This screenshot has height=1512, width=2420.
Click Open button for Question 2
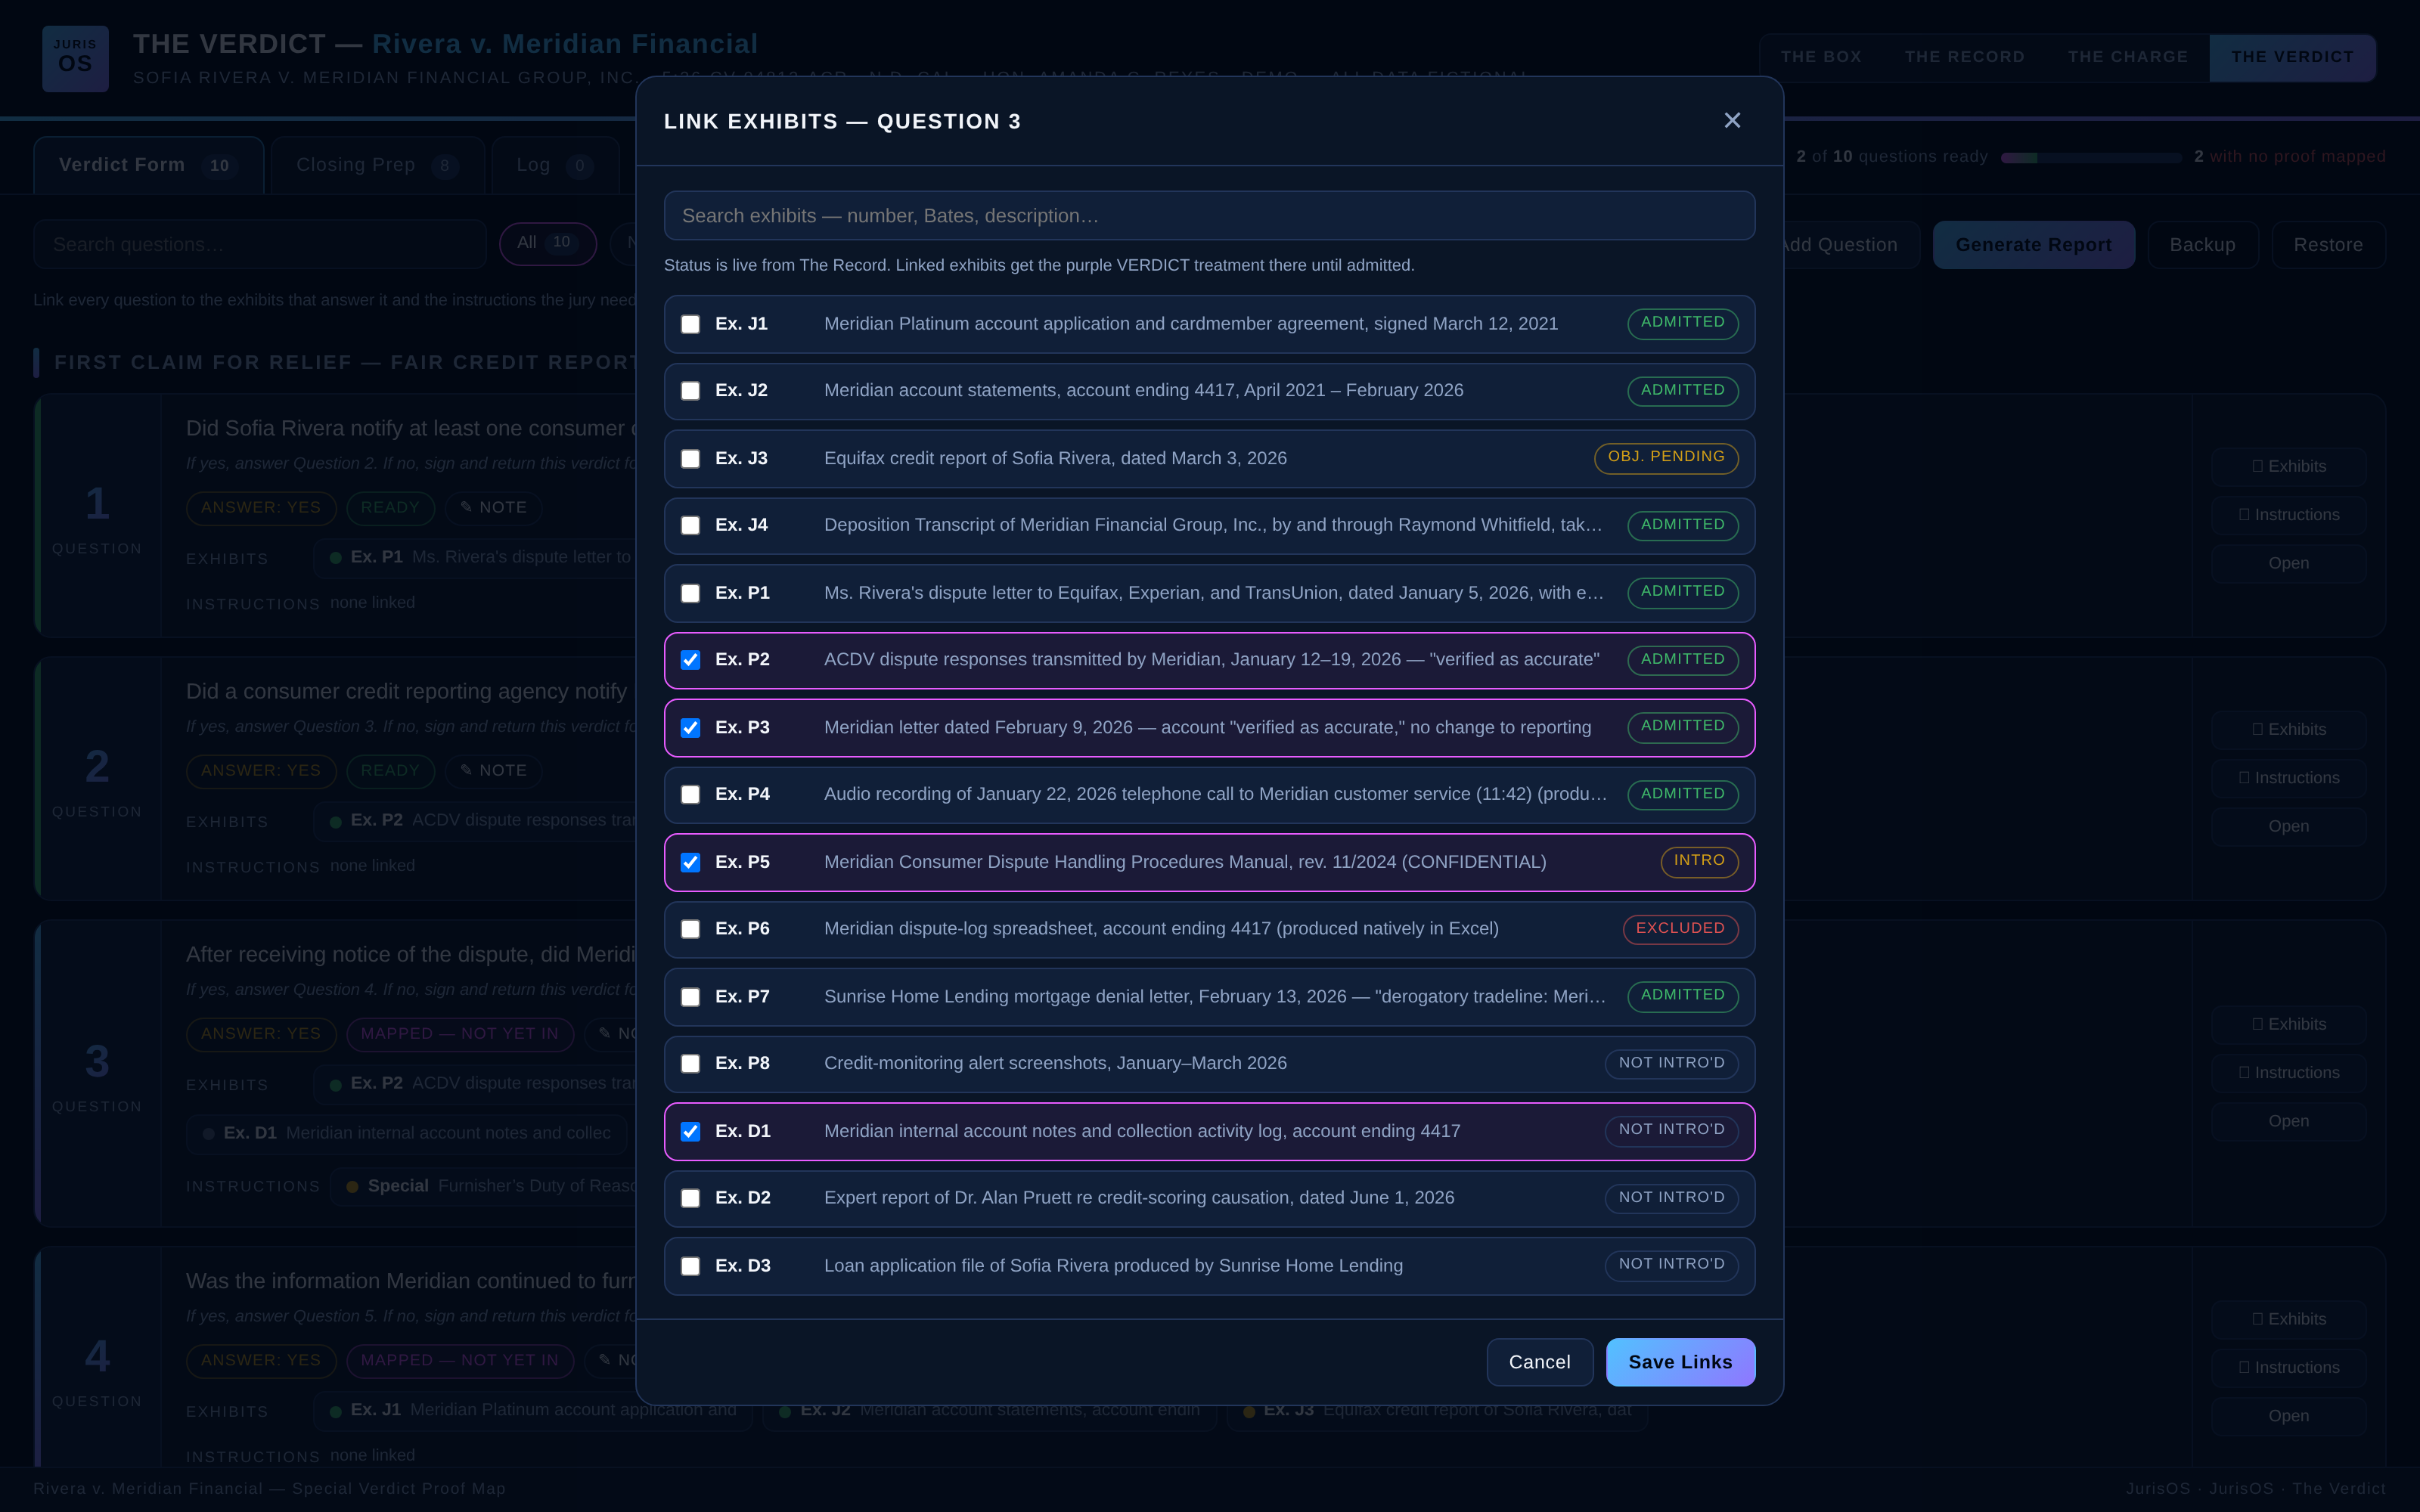[x=2288, y=827]
